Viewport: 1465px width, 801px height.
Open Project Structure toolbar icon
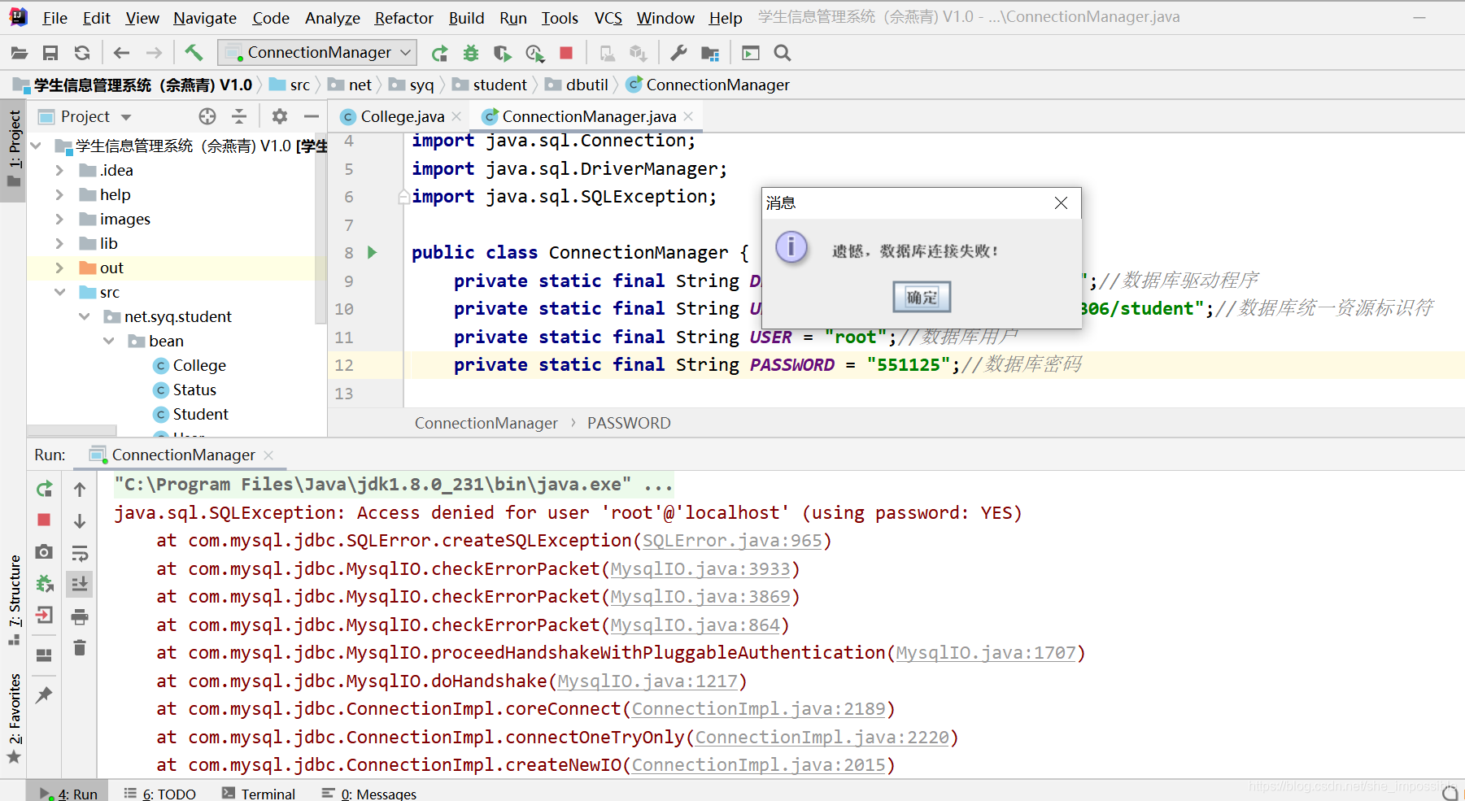click(710, 53)
